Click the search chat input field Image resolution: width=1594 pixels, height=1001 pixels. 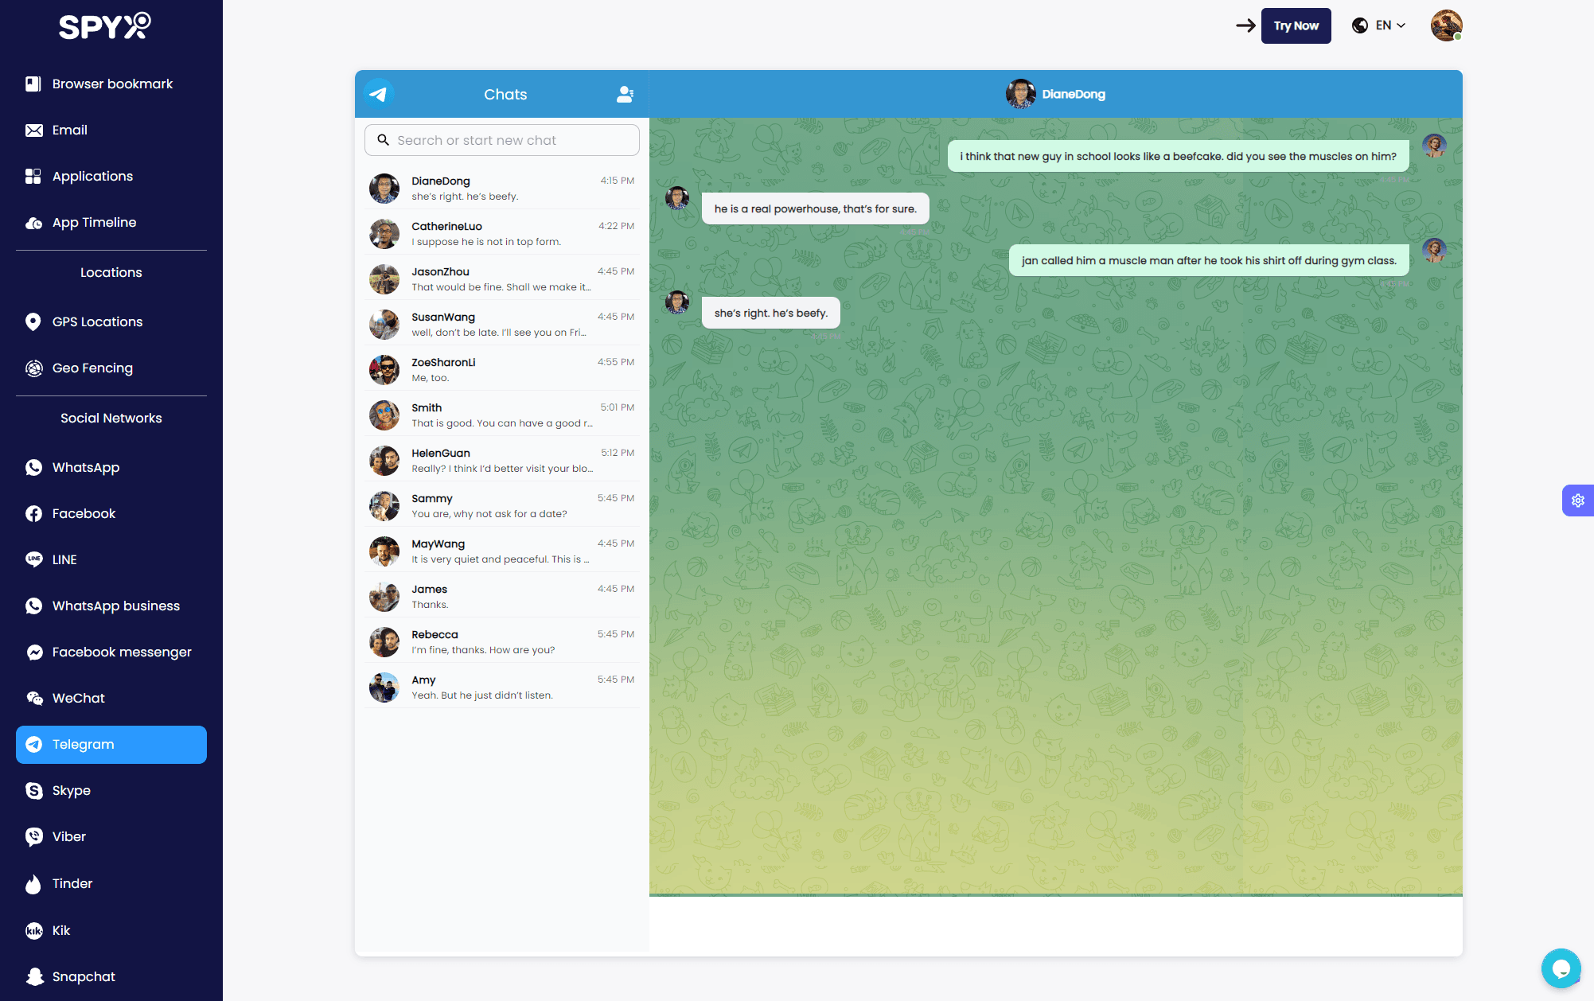click(x=501, y=139)
